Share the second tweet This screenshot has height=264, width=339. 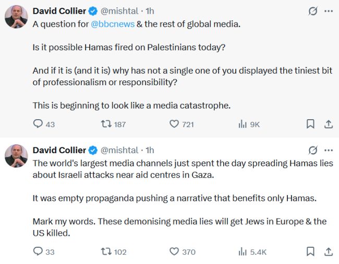pos(329,251)
